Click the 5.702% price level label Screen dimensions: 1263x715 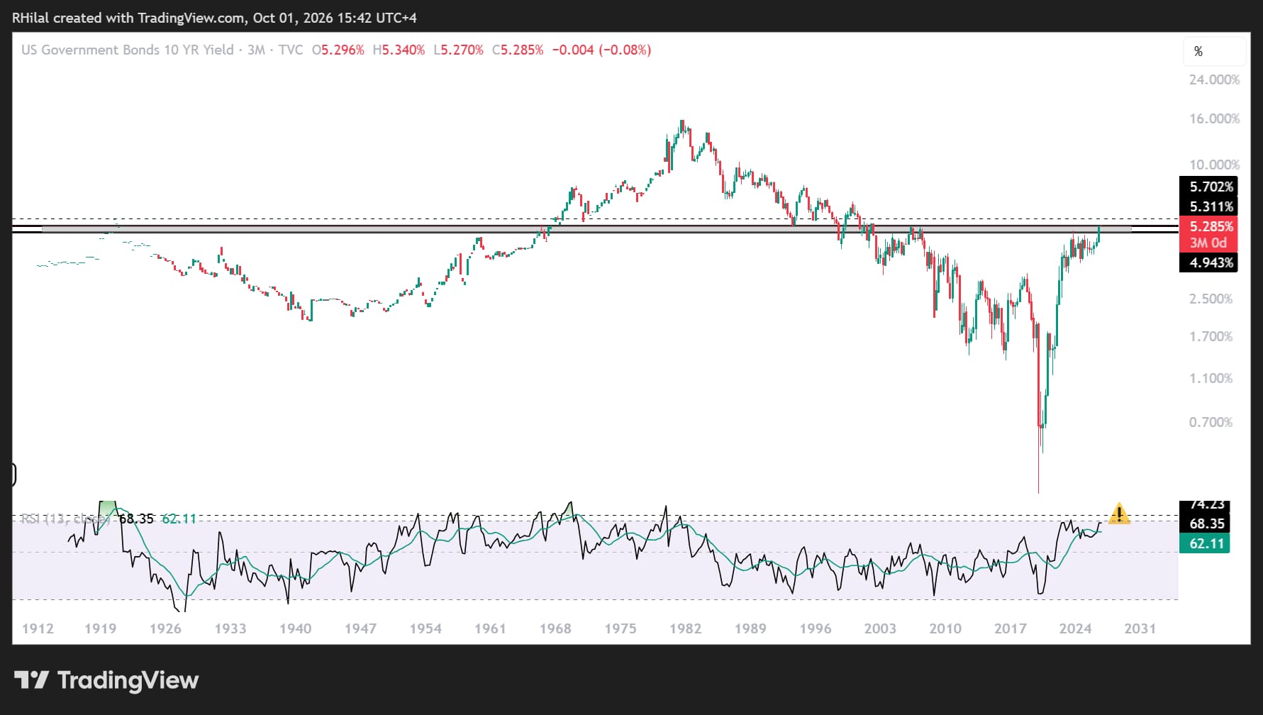click(1208, 187)
